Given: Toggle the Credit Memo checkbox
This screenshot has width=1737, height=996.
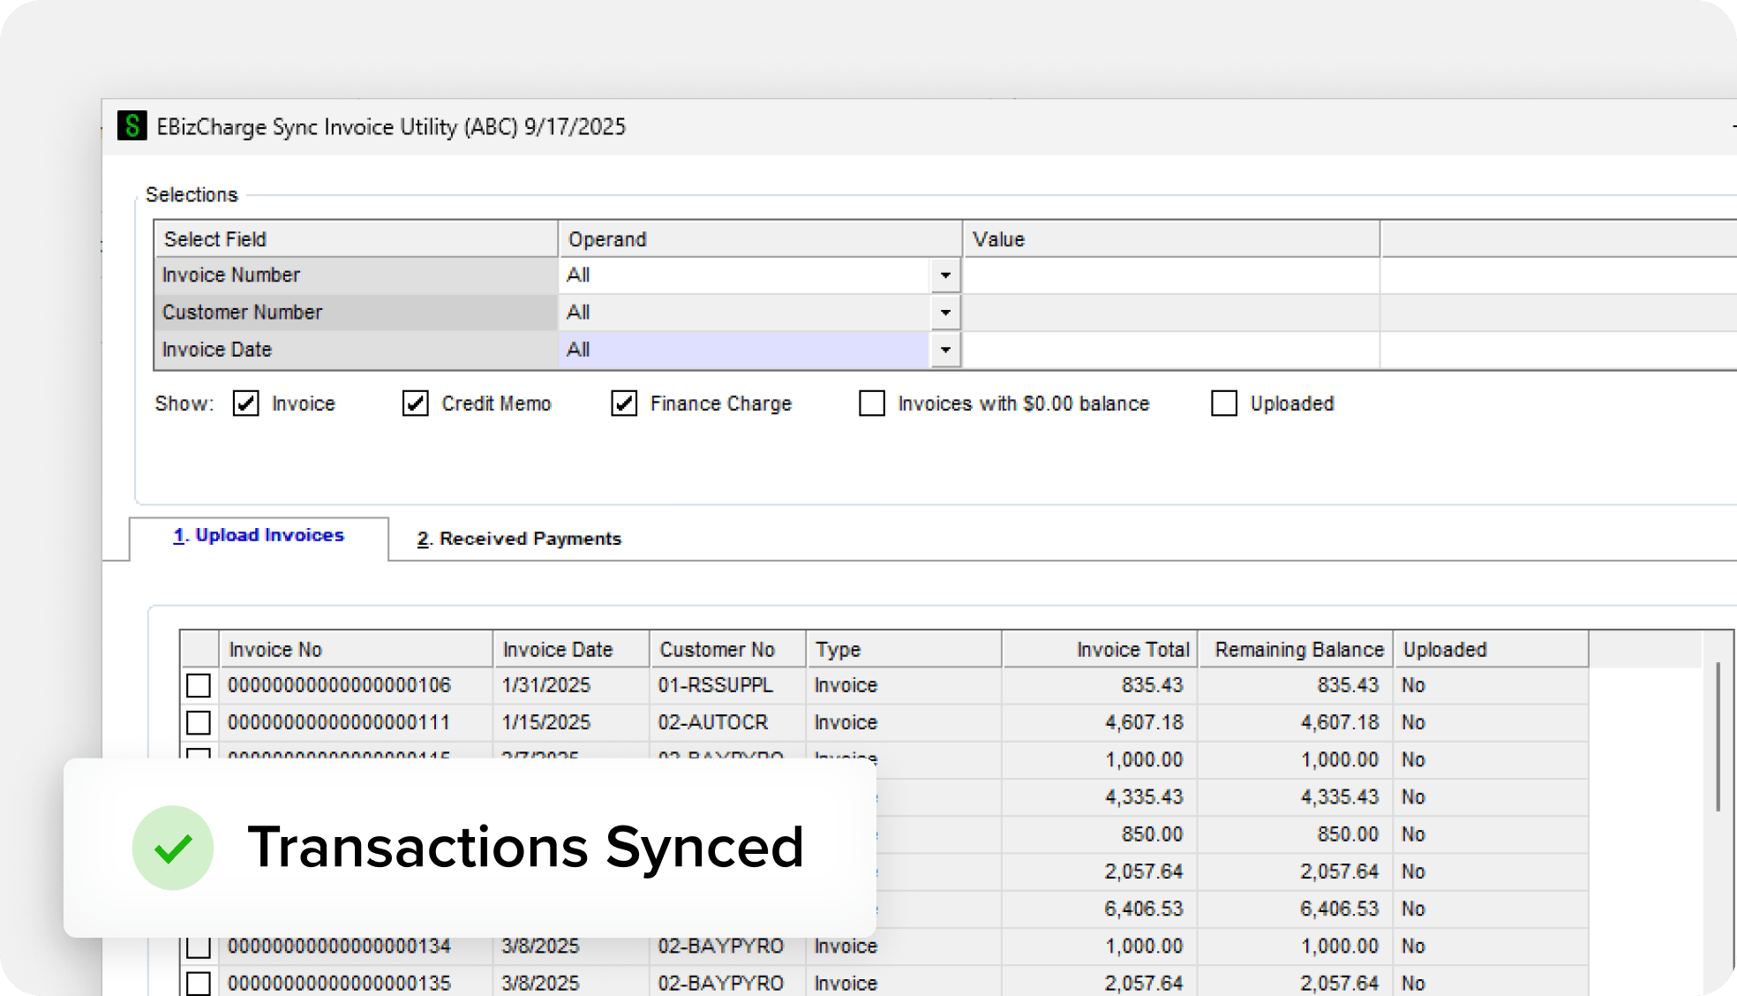Looking at the screenshot, I should pos(416,404).
